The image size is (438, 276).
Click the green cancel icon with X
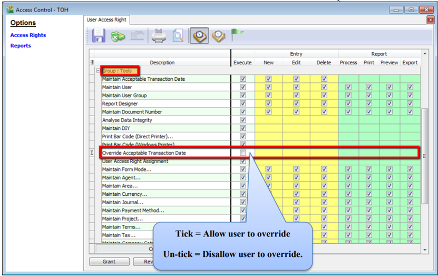(117, 36)
